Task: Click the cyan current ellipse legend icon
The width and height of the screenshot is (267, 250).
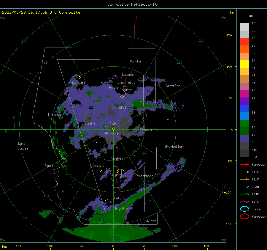Action: [244, 209]
